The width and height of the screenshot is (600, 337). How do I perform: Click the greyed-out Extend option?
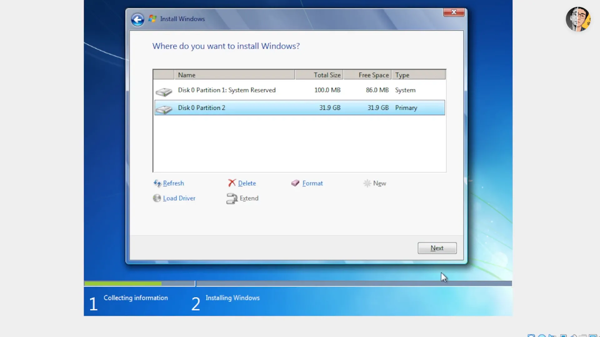pos(249,198)
